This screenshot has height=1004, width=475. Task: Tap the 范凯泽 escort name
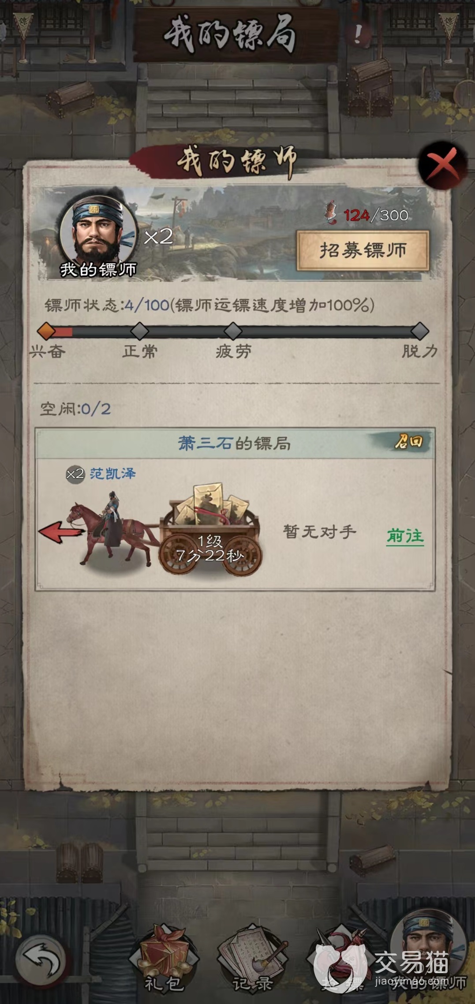tap(113, 474)
